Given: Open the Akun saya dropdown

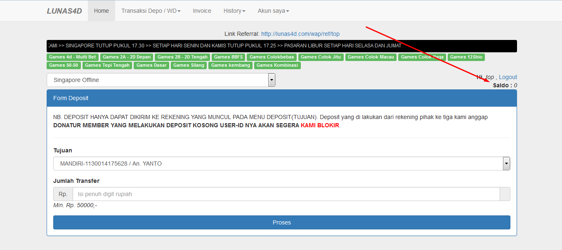Looking at the screenshot, I should 273,11.
